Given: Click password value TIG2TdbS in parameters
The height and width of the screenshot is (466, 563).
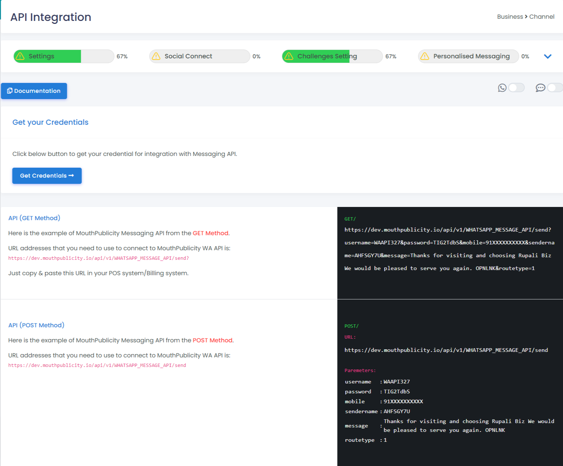Looking at the screenshot, I should coord(397,392).
